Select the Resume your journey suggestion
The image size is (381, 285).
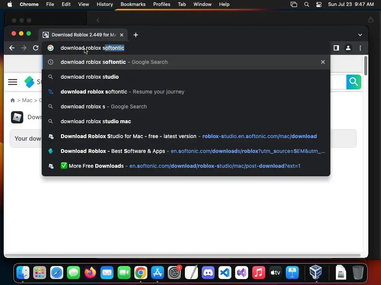[186, 92]
